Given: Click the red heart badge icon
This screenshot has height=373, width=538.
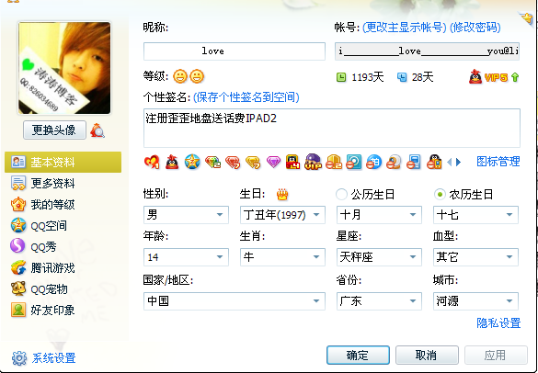Looking at the screenshot, I should point(152,162).
